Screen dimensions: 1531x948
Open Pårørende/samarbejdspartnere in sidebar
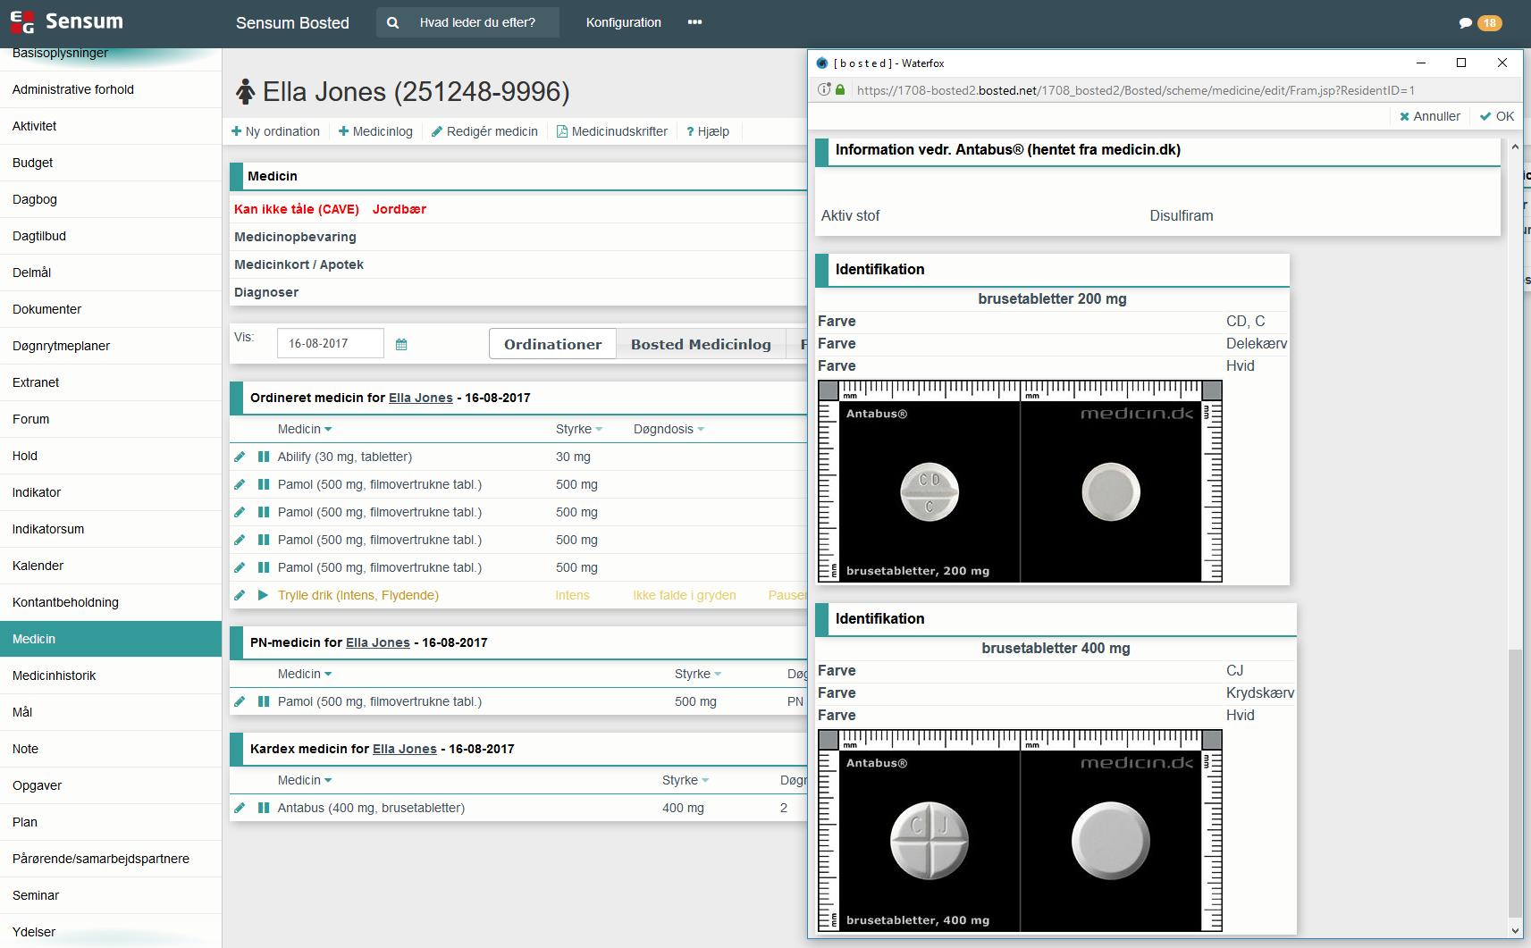(111, 859)
